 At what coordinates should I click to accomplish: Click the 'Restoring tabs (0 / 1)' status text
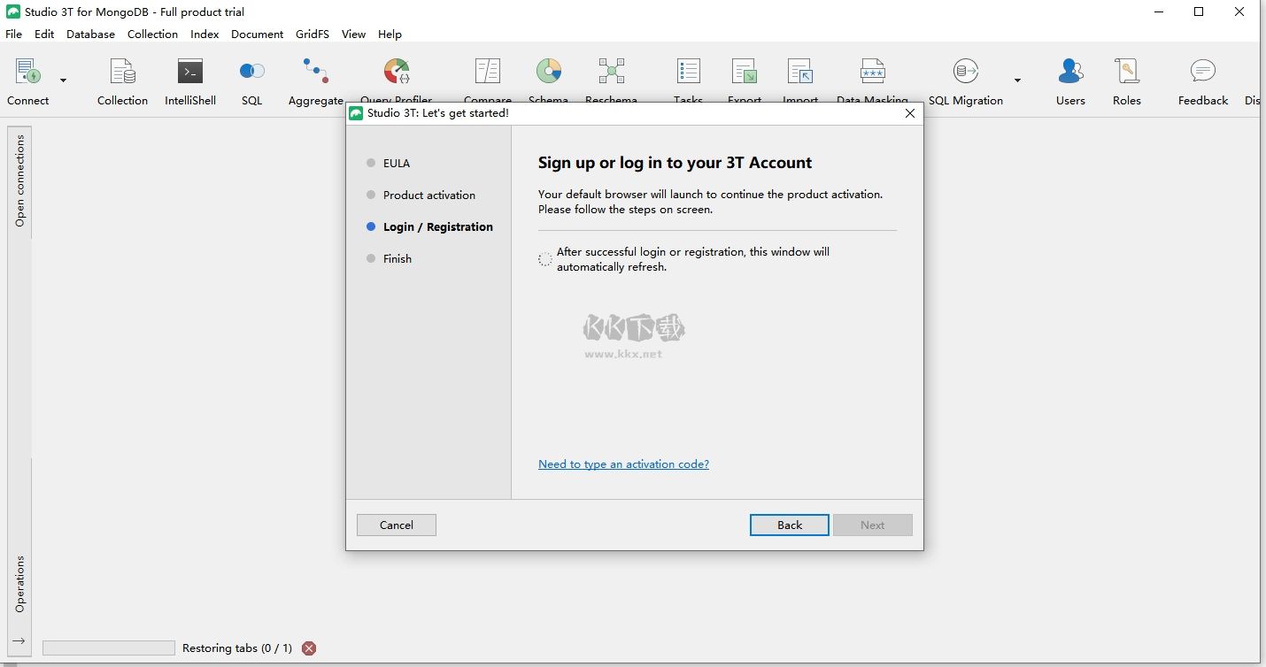[237, 648]
